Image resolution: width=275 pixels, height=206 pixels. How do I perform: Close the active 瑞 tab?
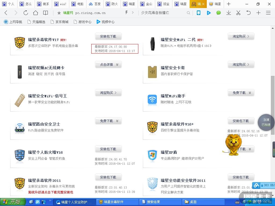[203, 4]
